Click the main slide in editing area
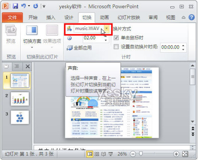This screenshot has height=160, width=198. [112, 103]
